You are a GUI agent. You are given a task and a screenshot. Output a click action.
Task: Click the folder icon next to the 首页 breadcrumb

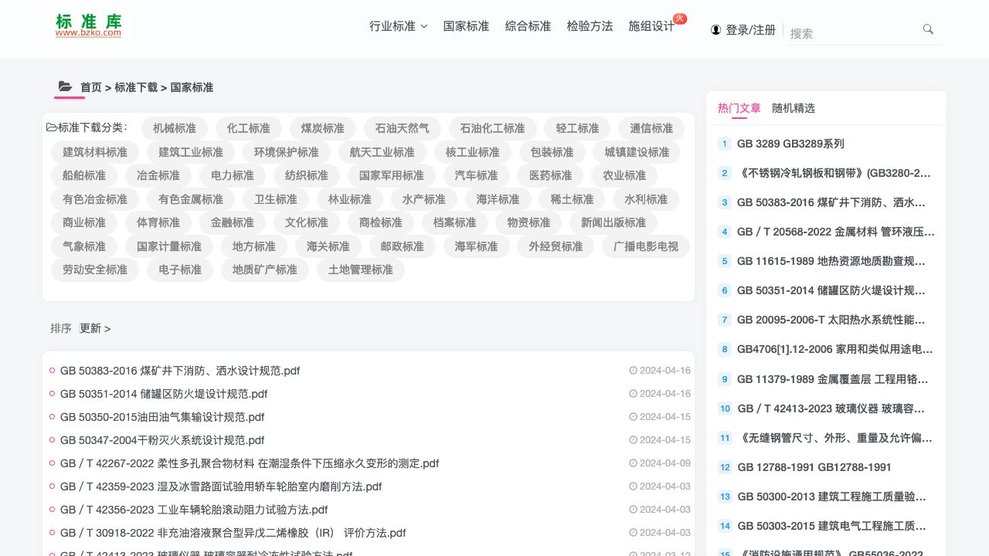pos(66,87)
